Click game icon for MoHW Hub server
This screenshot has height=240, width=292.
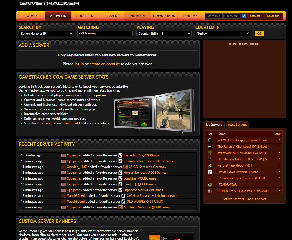tap(210, 140)
